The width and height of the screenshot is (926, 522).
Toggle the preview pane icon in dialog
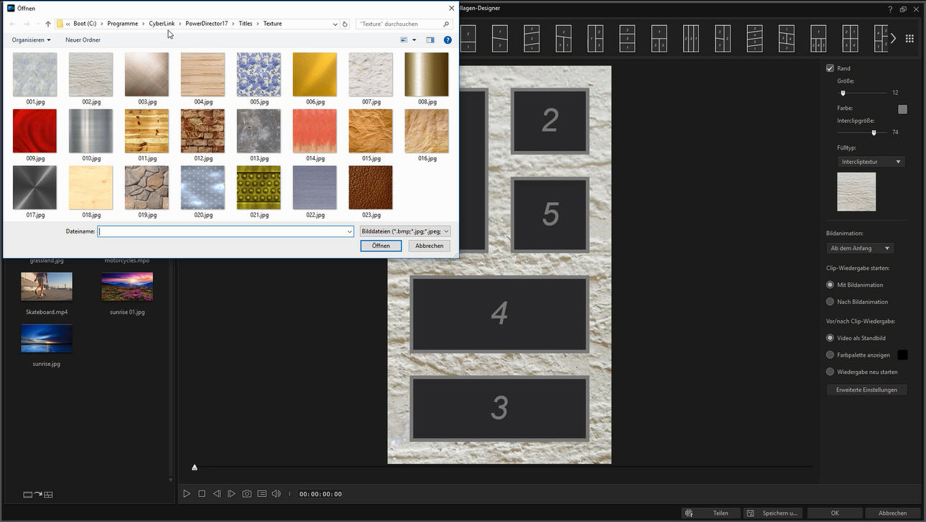(x=430, y=40)
